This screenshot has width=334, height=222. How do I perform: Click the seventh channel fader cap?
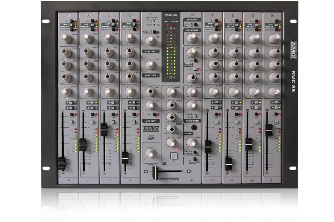[x=248, y=145]
